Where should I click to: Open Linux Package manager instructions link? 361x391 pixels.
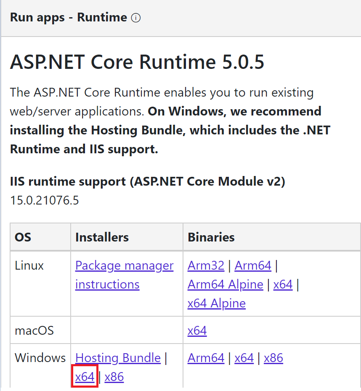tap(124, 275)
